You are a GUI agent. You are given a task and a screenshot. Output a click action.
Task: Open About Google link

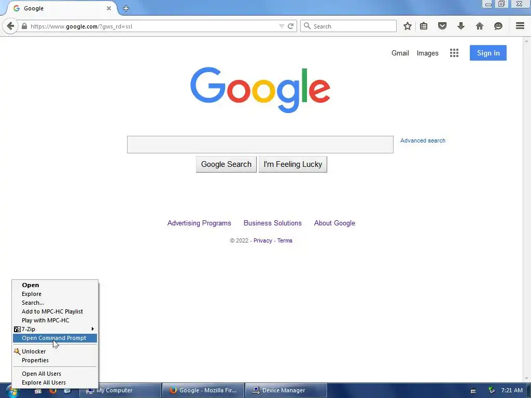tap(334, 223)
